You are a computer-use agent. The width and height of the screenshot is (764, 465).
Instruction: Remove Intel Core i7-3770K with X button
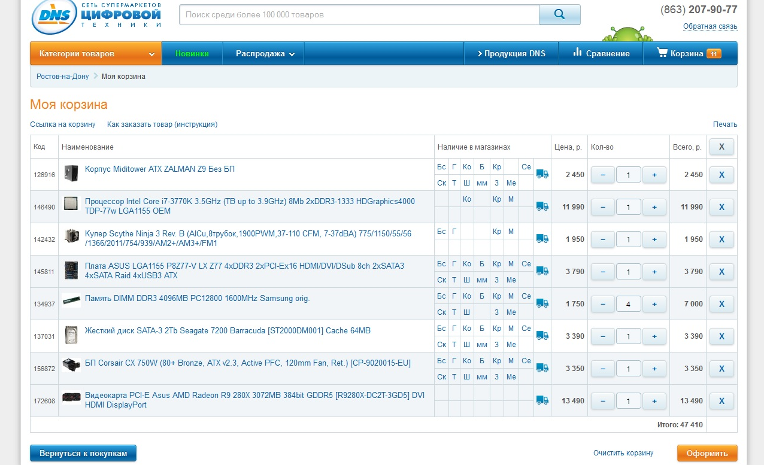click(721, 207)
